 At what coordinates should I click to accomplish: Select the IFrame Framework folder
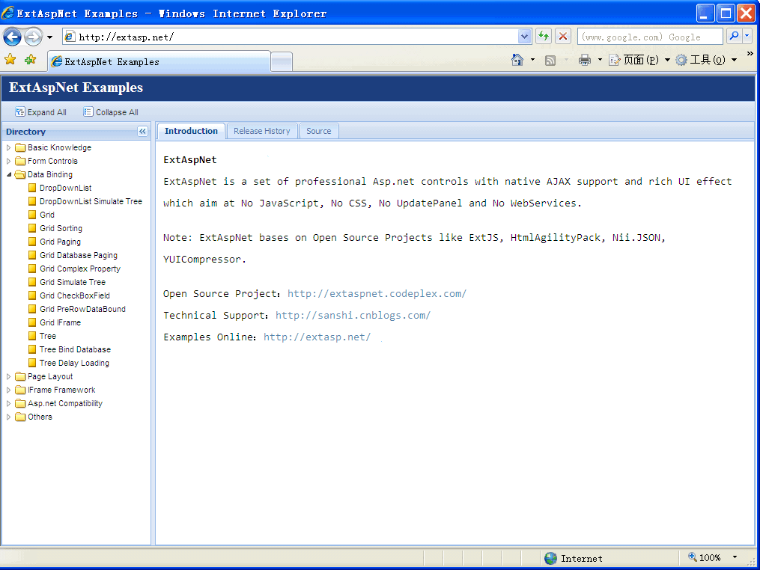coord(61,390)
